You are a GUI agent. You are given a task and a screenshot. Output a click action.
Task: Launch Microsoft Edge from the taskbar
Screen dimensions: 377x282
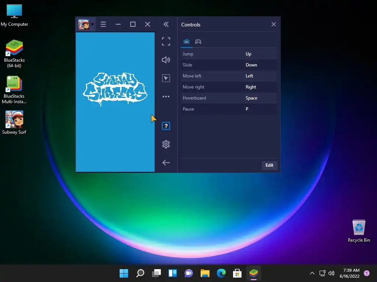click(221, 273)
